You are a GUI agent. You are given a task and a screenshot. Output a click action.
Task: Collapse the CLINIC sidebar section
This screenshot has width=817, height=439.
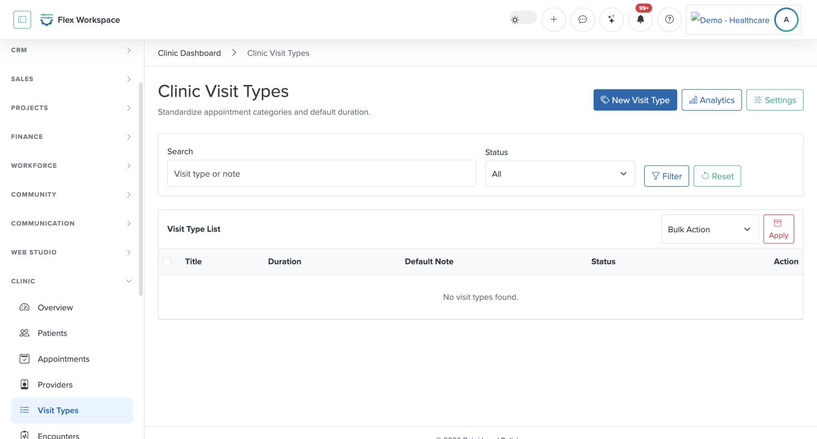coord(72,281)
